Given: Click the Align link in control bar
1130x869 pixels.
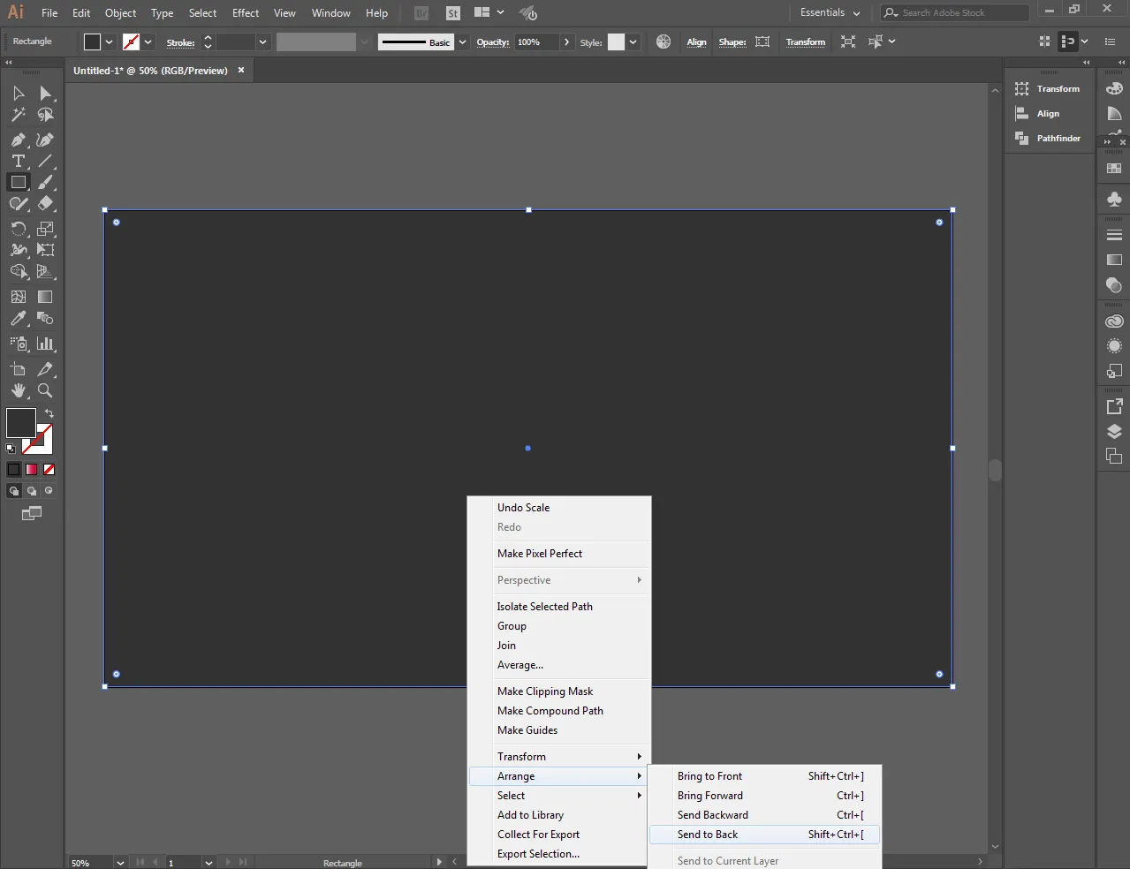Looking at the screenshot, I should point(697,42).
